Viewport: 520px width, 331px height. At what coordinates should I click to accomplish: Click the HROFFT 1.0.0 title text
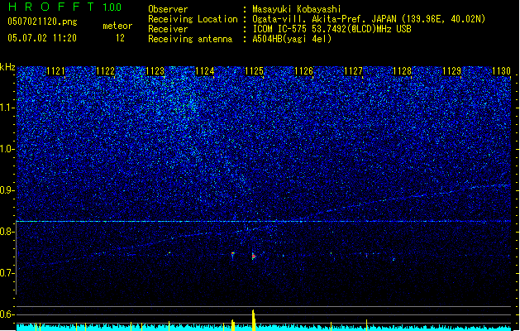pos(65,7)
